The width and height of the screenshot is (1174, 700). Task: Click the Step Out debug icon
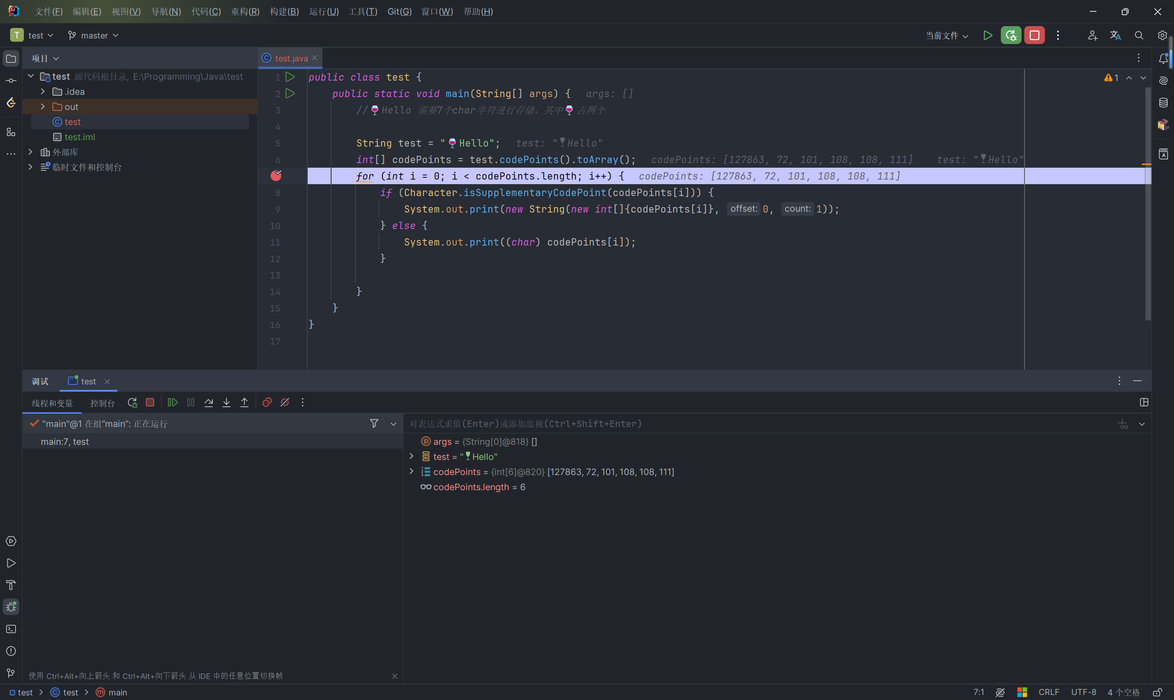244,402
